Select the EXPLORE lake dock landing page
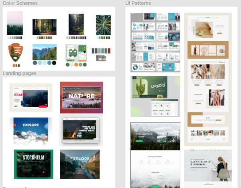 (80, 164)
